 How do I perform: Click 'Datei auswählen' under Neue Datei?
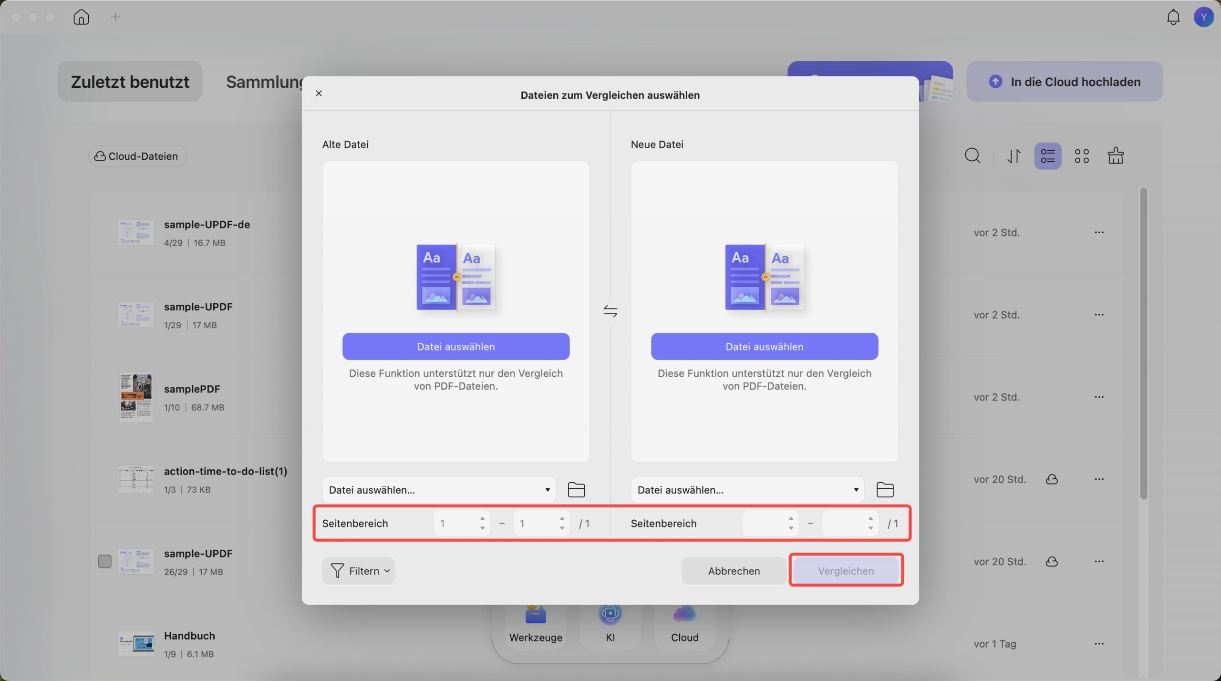[x=765, y=347]
